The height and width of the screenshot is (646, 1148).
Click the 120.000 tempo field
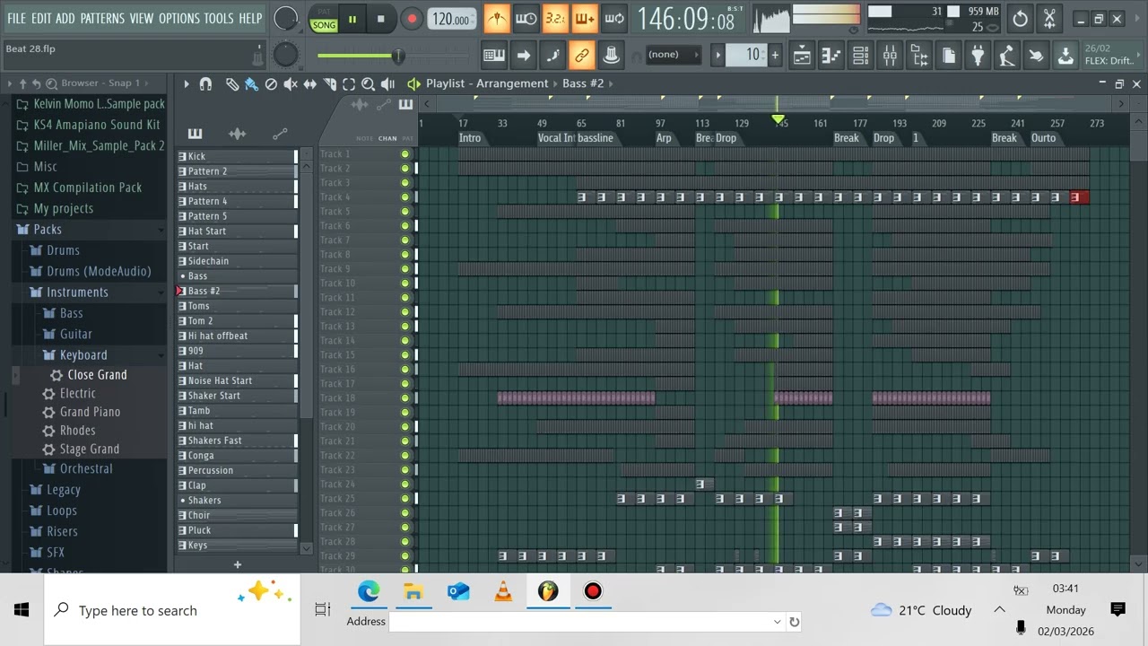point(452,19)
